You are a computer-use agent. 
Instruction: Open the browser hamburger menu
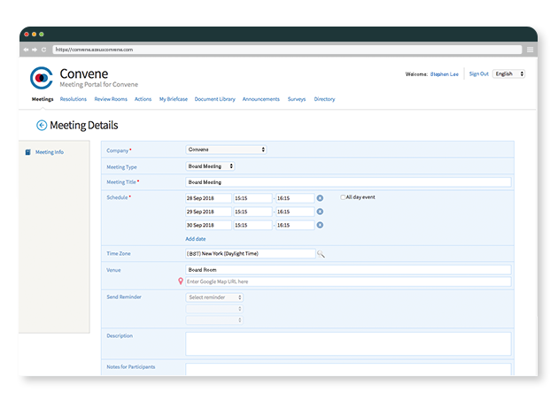tap(530, 50)
